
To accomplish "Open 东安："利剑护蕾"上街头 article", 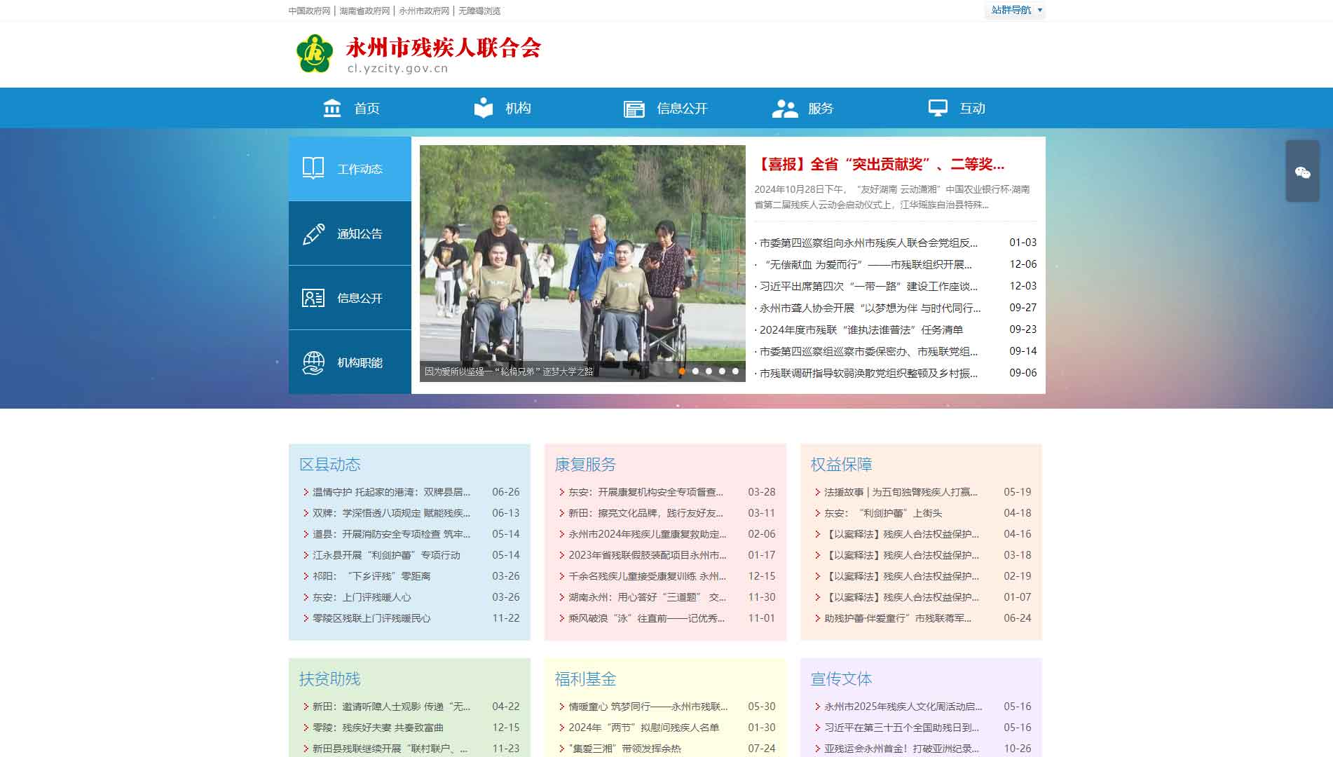I will tap(883, 513).
